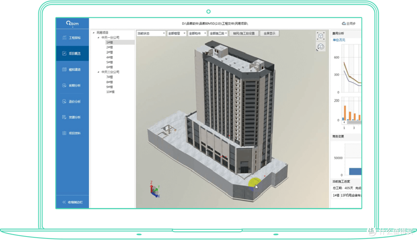Image resolution: width=417 pixels, height=240 pixels.
Task: Click the zoom-extents cube icon in viewport
Action: tap(321, 36)
